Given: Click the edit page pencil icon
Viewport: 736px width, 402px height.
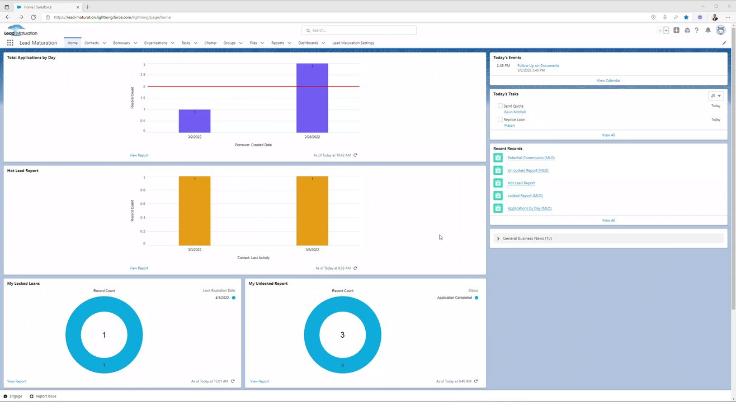Looking at the screenshot, I should (724, 43).
